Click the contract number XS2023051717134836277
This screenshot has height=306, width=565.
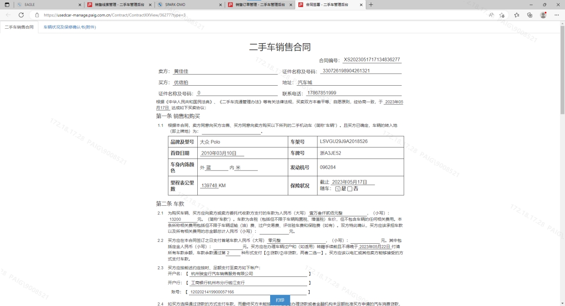372,60
